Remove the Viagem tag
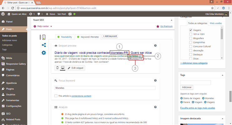 (193, 102)
